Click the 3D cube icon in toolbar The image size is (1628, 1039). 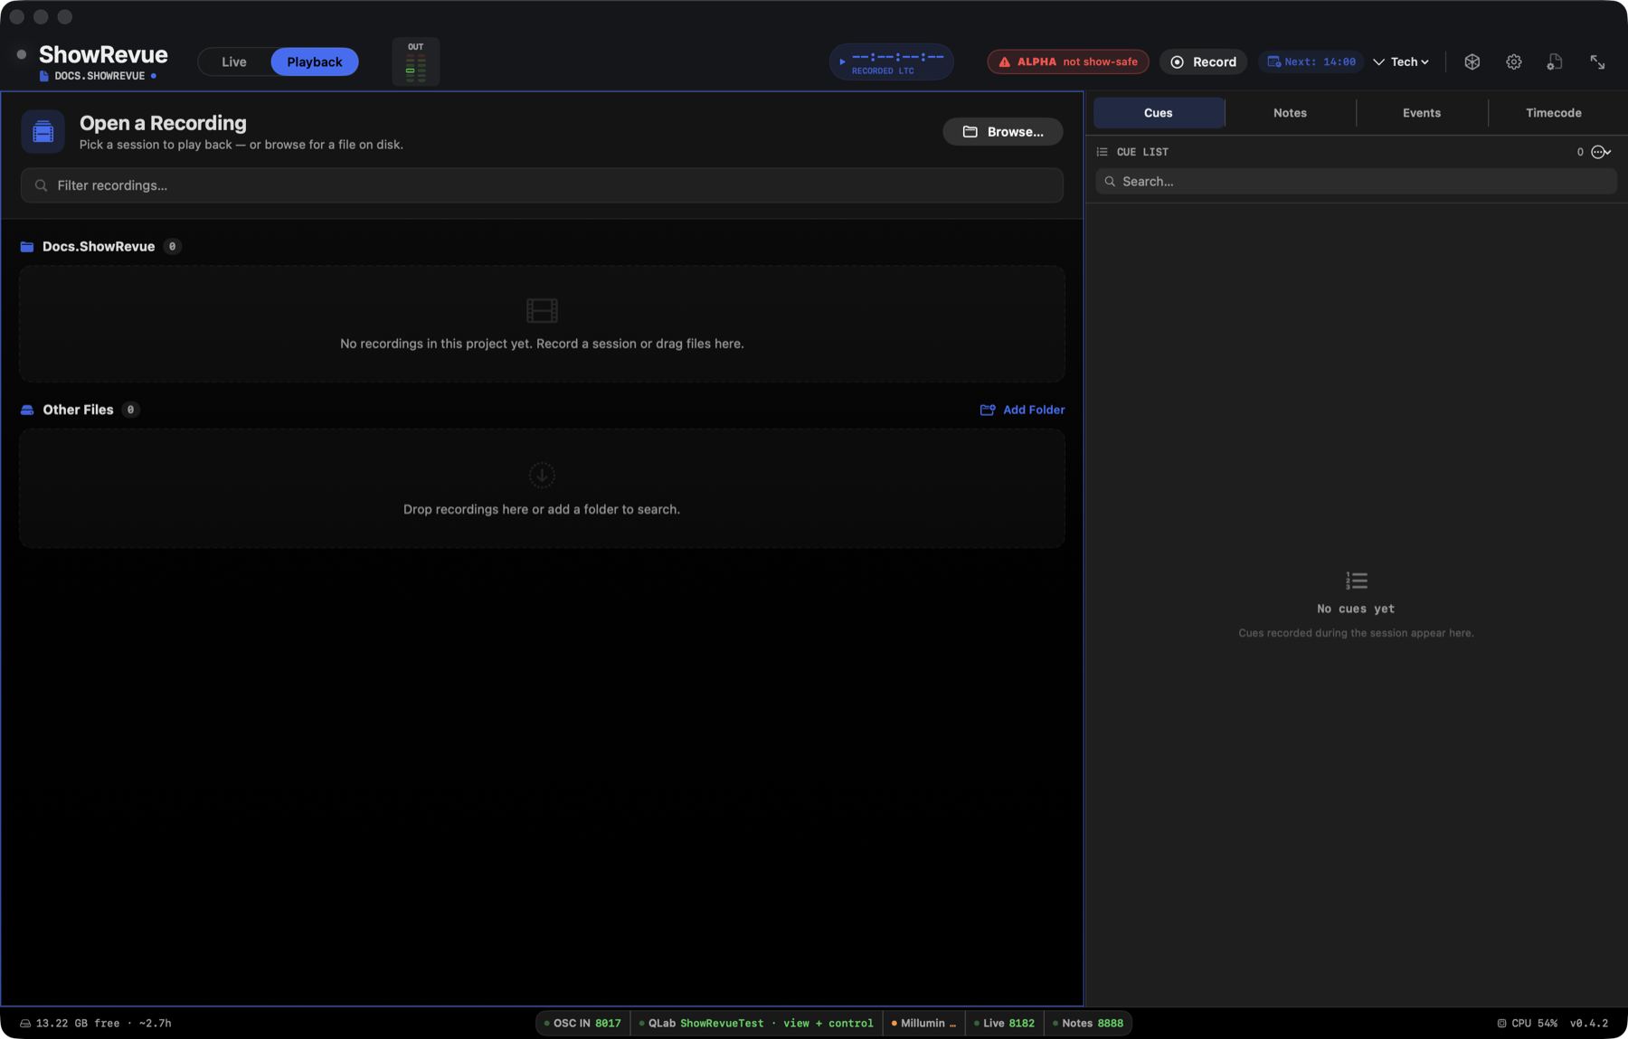tap(1472, 61)
